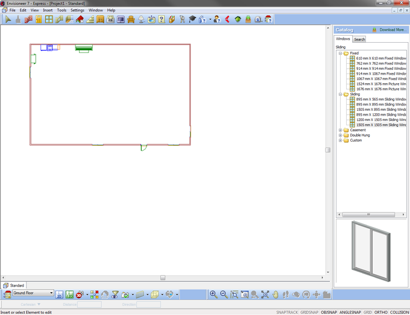The height and width of the screenshot is (315, 410).
Task: Click the view filter funnel icon
Action: coord(115,295)
